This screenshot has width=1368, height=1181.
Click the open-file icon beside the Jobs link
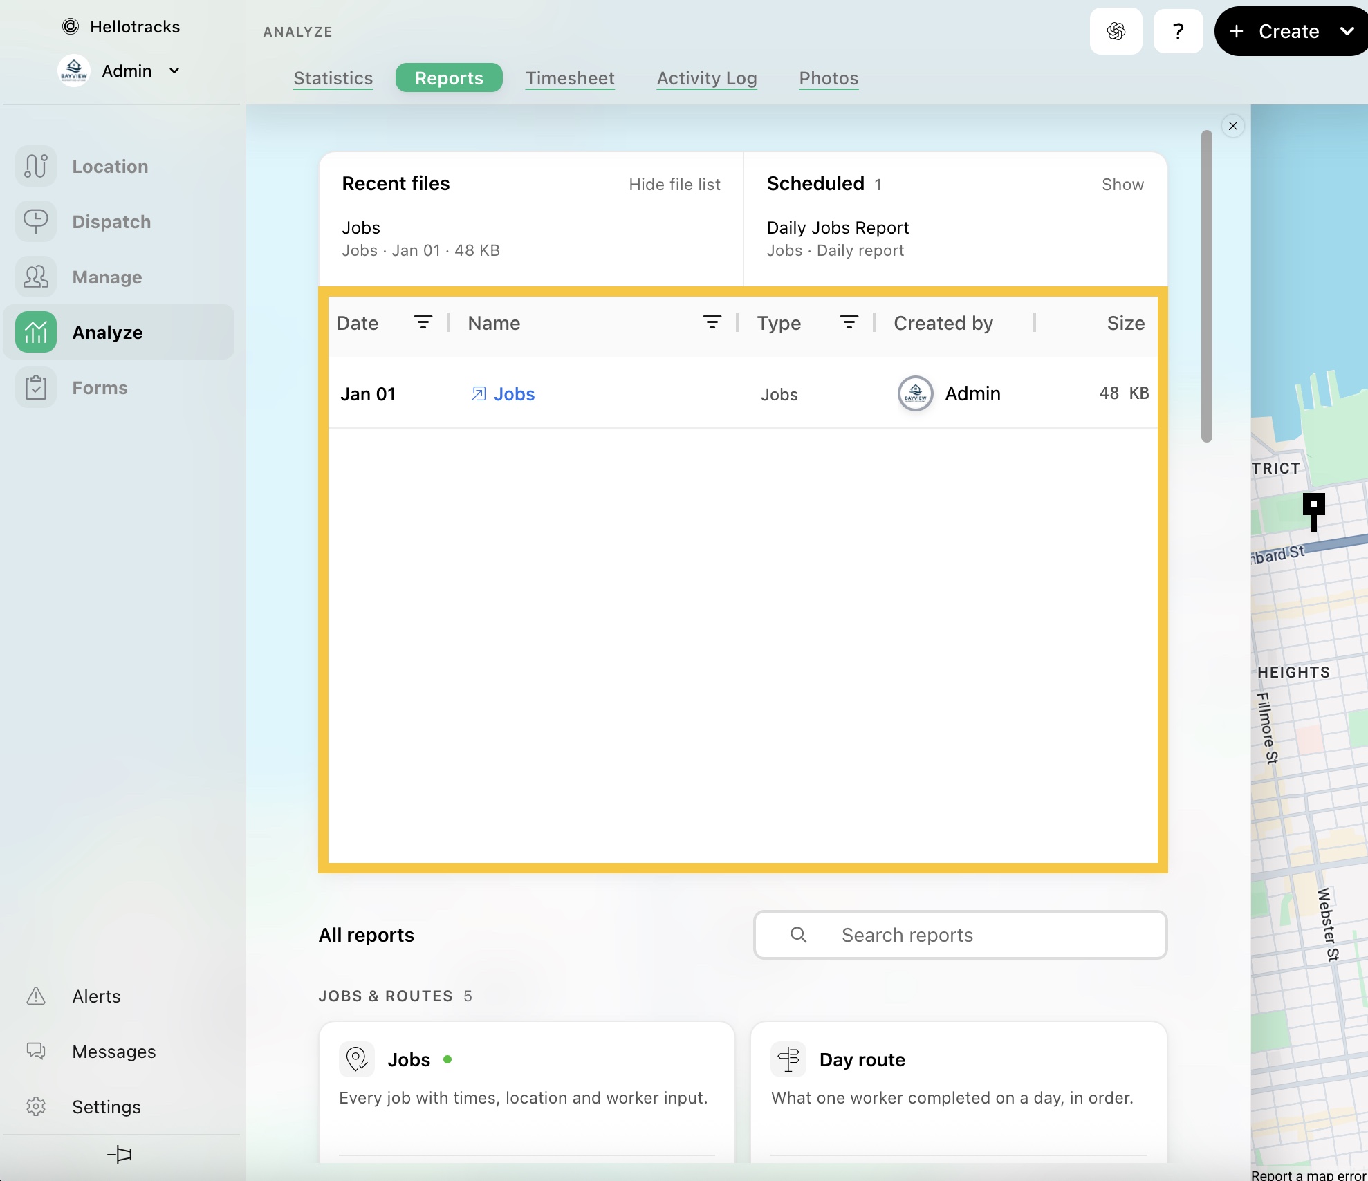(x=479, y=394)
